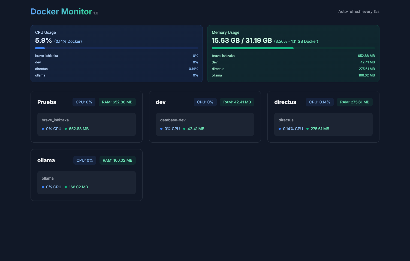Click the (3.56% - 1.11 GB Docker) note

(296, 41)
